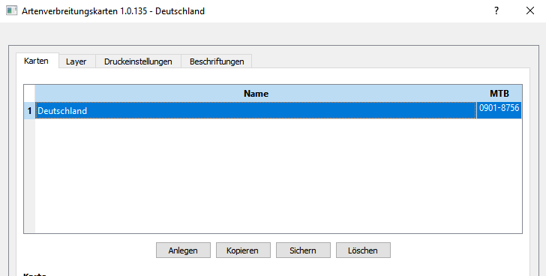Select the 0901-8756 MTB cell
546x276 pixels.
pos(499,111)
